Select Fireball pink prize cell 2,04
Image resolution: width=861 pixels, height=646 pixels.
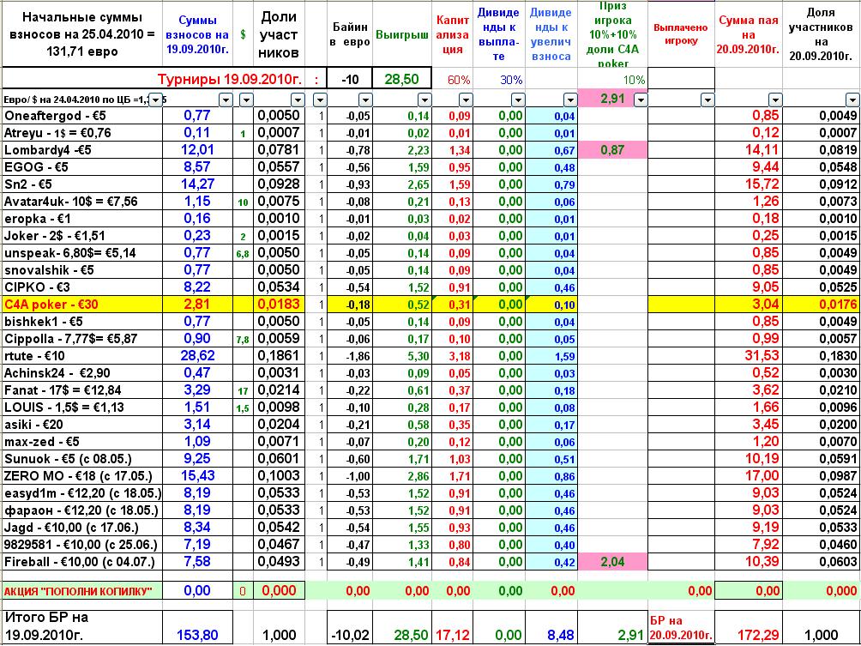click(x=613, y=562)
